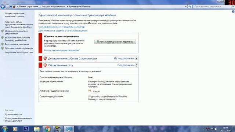
Task: Open the volume speaker tray icon
Action: point(216,129)
